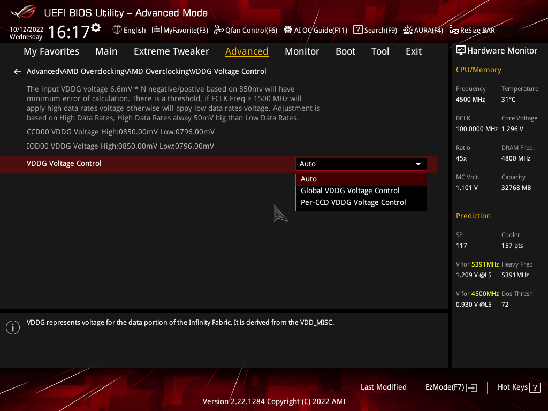This screenshot has width=548, height=411.
Task: Click Cooler value 157 pts
Action: (x=512, y=246)
